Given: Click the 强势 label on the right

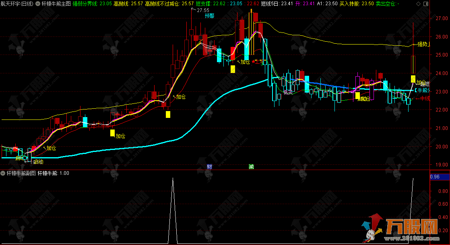Looking at the screenshot, I should (x=422, y=45).
